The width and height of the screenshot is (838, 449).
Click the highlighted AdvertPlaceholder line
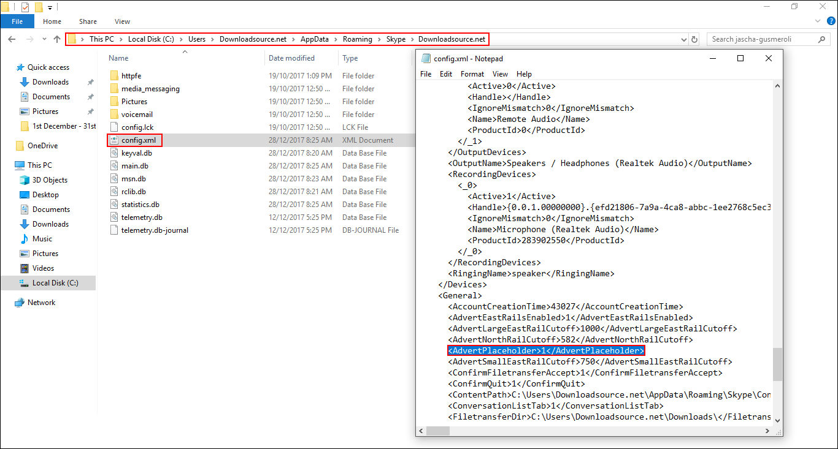tap(546, 351)
